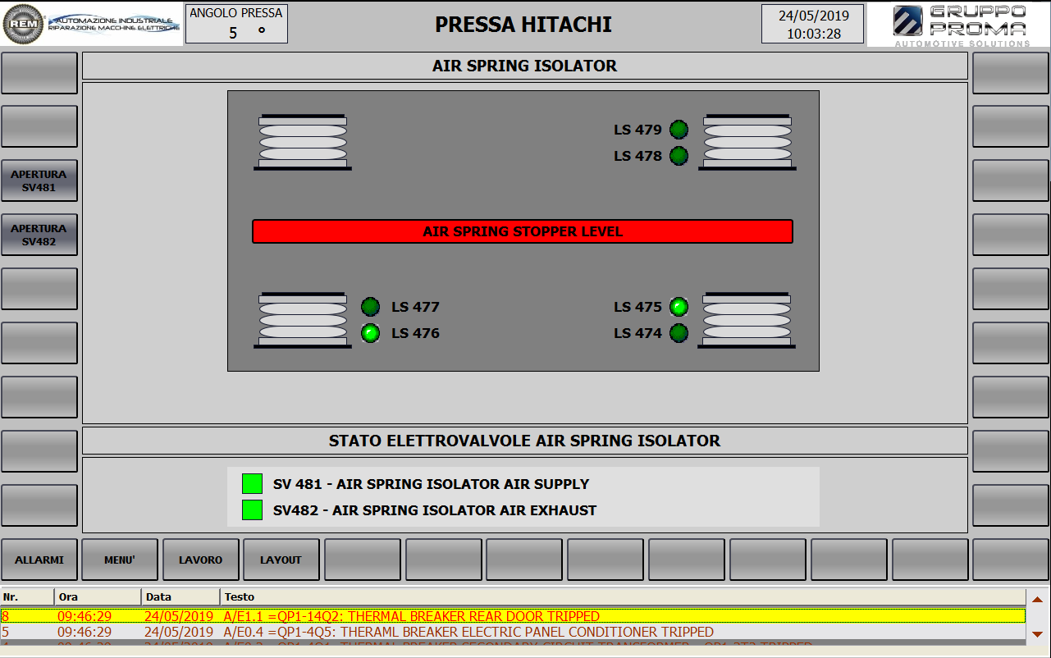
Task: Click the PRESSA HITACHI title
Action: (523, 25)
